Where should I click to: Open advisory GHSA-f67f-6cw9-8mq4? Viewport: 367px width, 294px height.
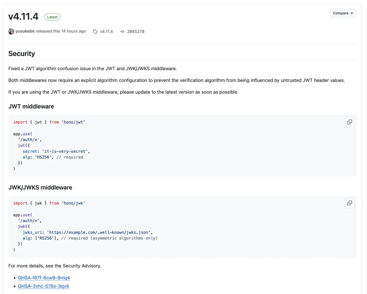point(44,277)
